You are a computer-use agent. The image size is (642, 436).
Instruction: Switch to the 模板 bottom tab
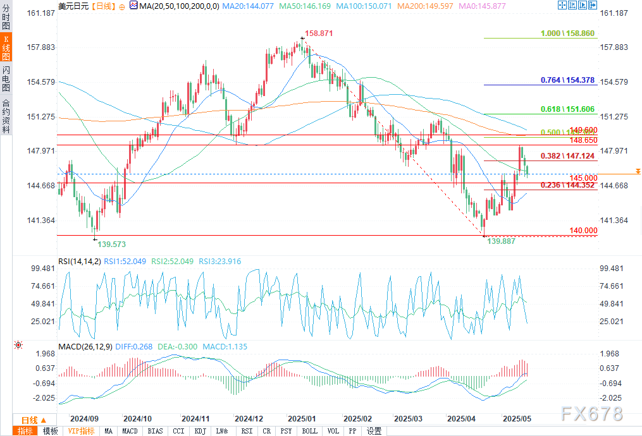pyautogui.click(x=51, y=431)
